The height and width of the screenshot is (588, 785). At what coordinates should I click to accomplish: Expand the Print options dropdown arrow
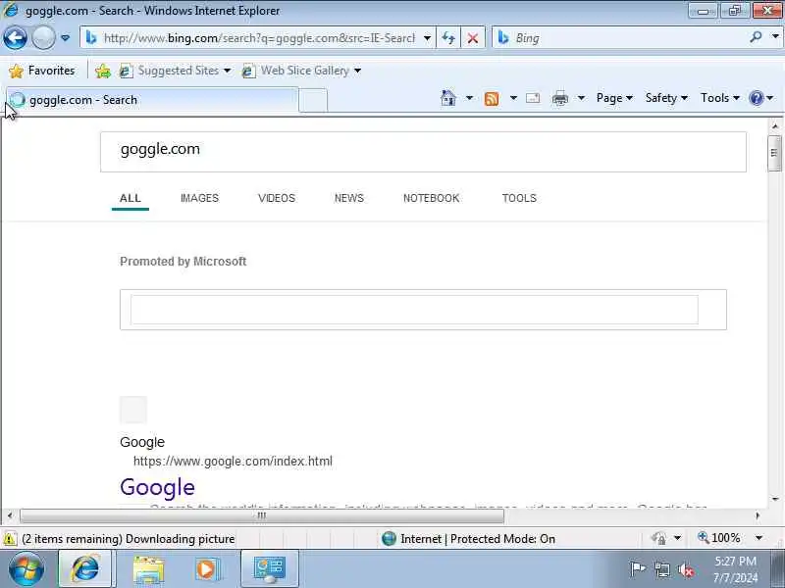[581, 98]
